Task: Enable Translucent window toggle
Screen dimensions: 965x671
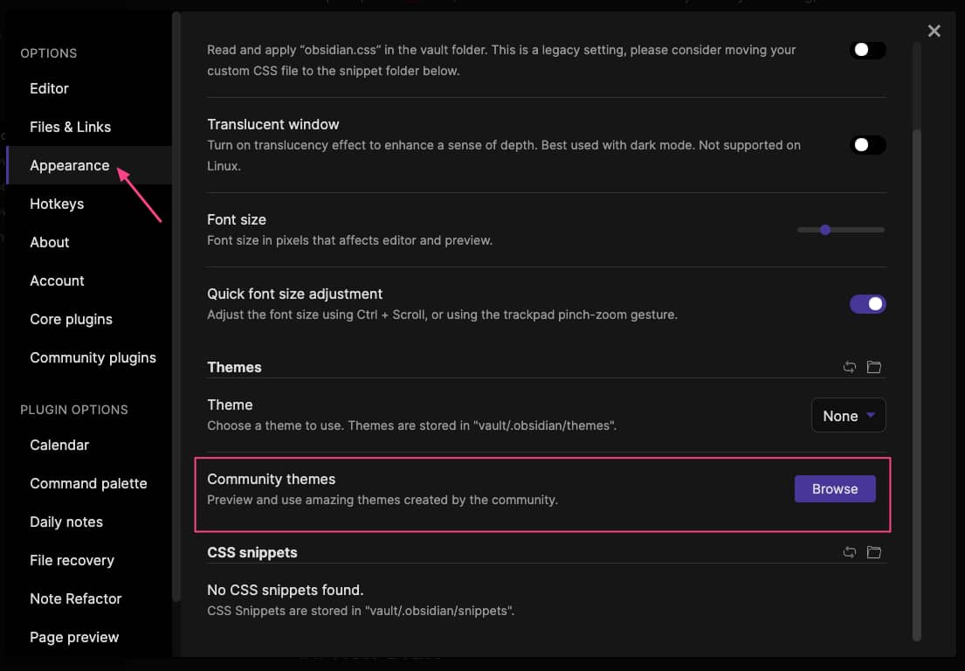Action: [868, 145]
